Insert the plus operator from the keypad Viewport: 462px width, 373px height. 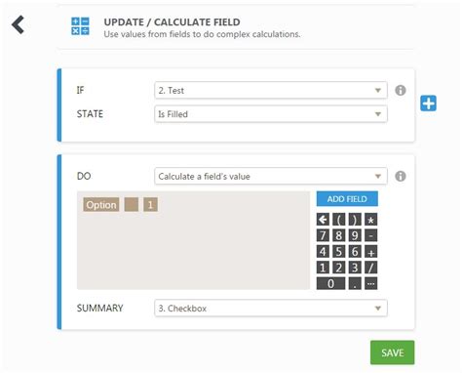point(370,252)
